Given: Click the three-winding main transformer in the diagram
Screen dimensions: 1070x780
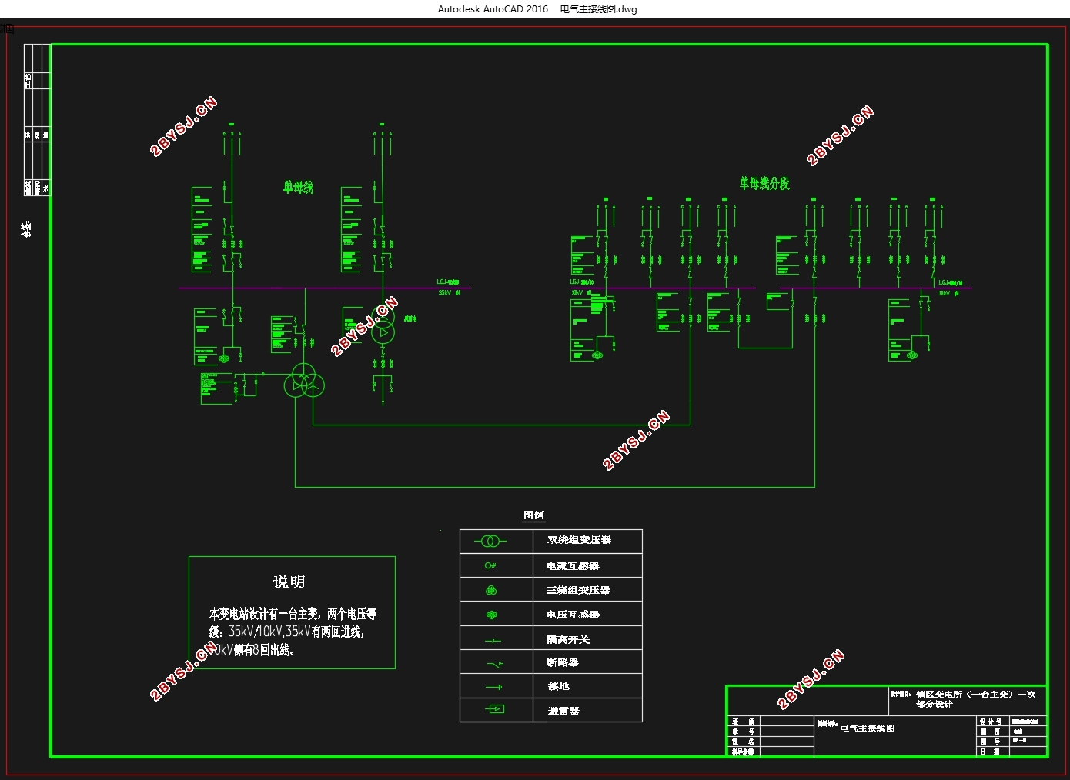Looking at the screenshot, I should [x=303, y=381].
